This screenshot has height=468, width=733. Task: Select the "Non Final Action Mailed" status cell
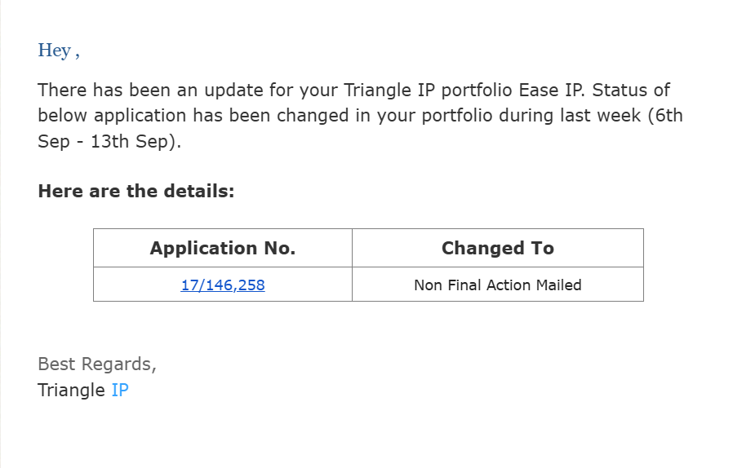coord(497,285)
